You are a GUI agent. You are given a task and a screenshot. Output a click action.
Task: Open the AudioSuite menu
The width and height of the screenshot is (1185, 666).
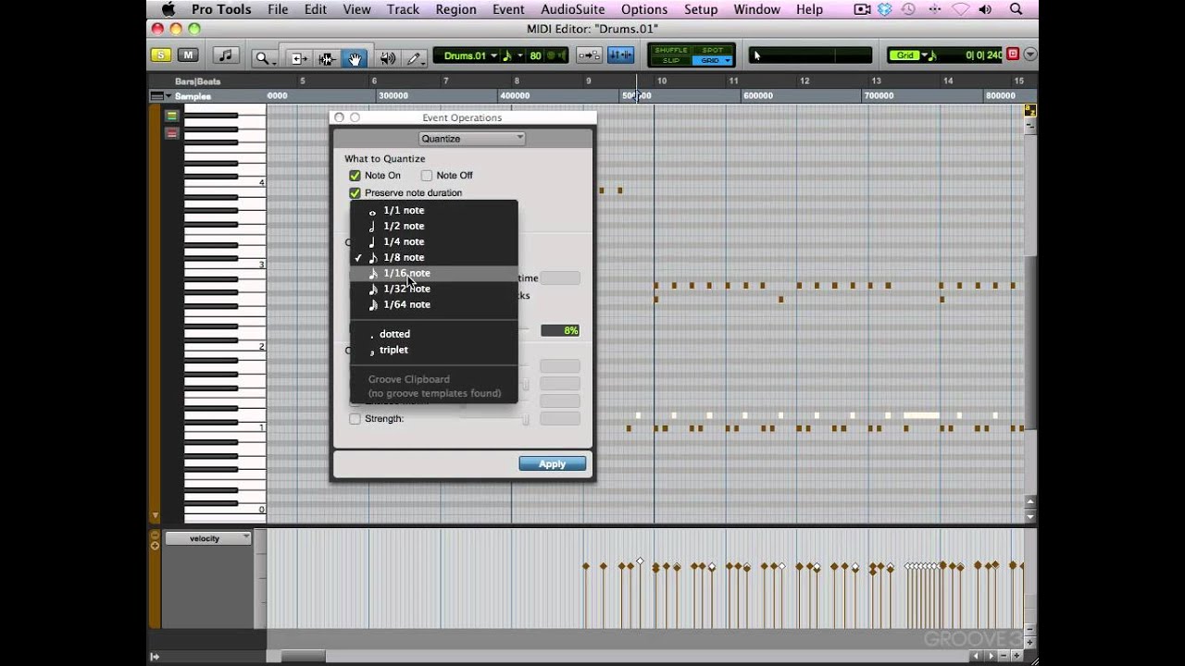572,9
